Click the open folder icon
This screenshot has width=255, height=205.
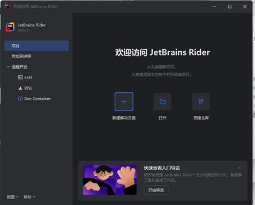coord(162,101)
